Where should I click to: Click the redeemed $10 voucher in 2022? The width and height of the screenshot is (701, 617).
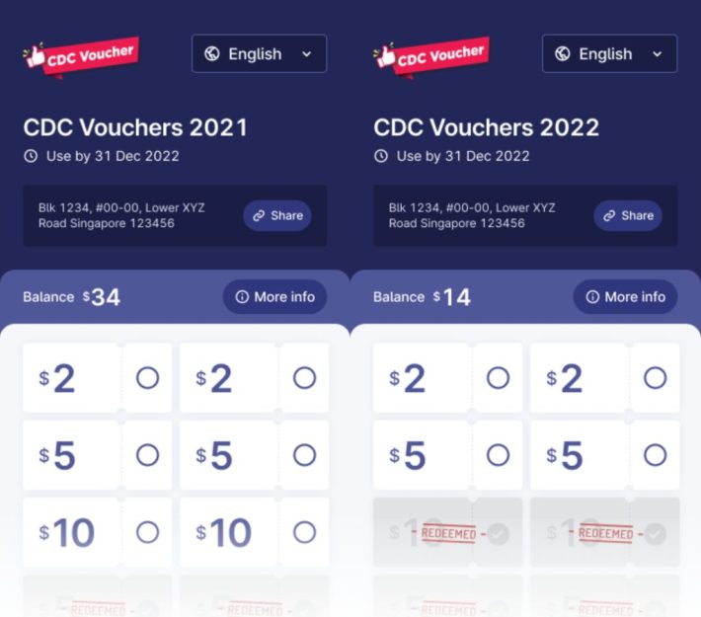tap(448, 533)
